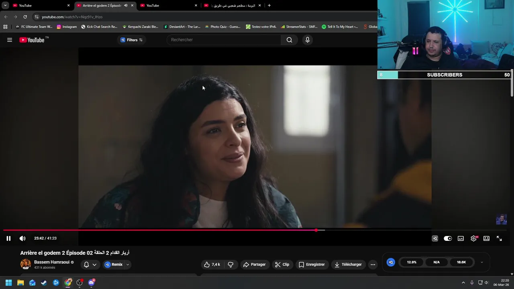Mute the video using the speaker icon
514x289 pixels.
click(22, 238)
